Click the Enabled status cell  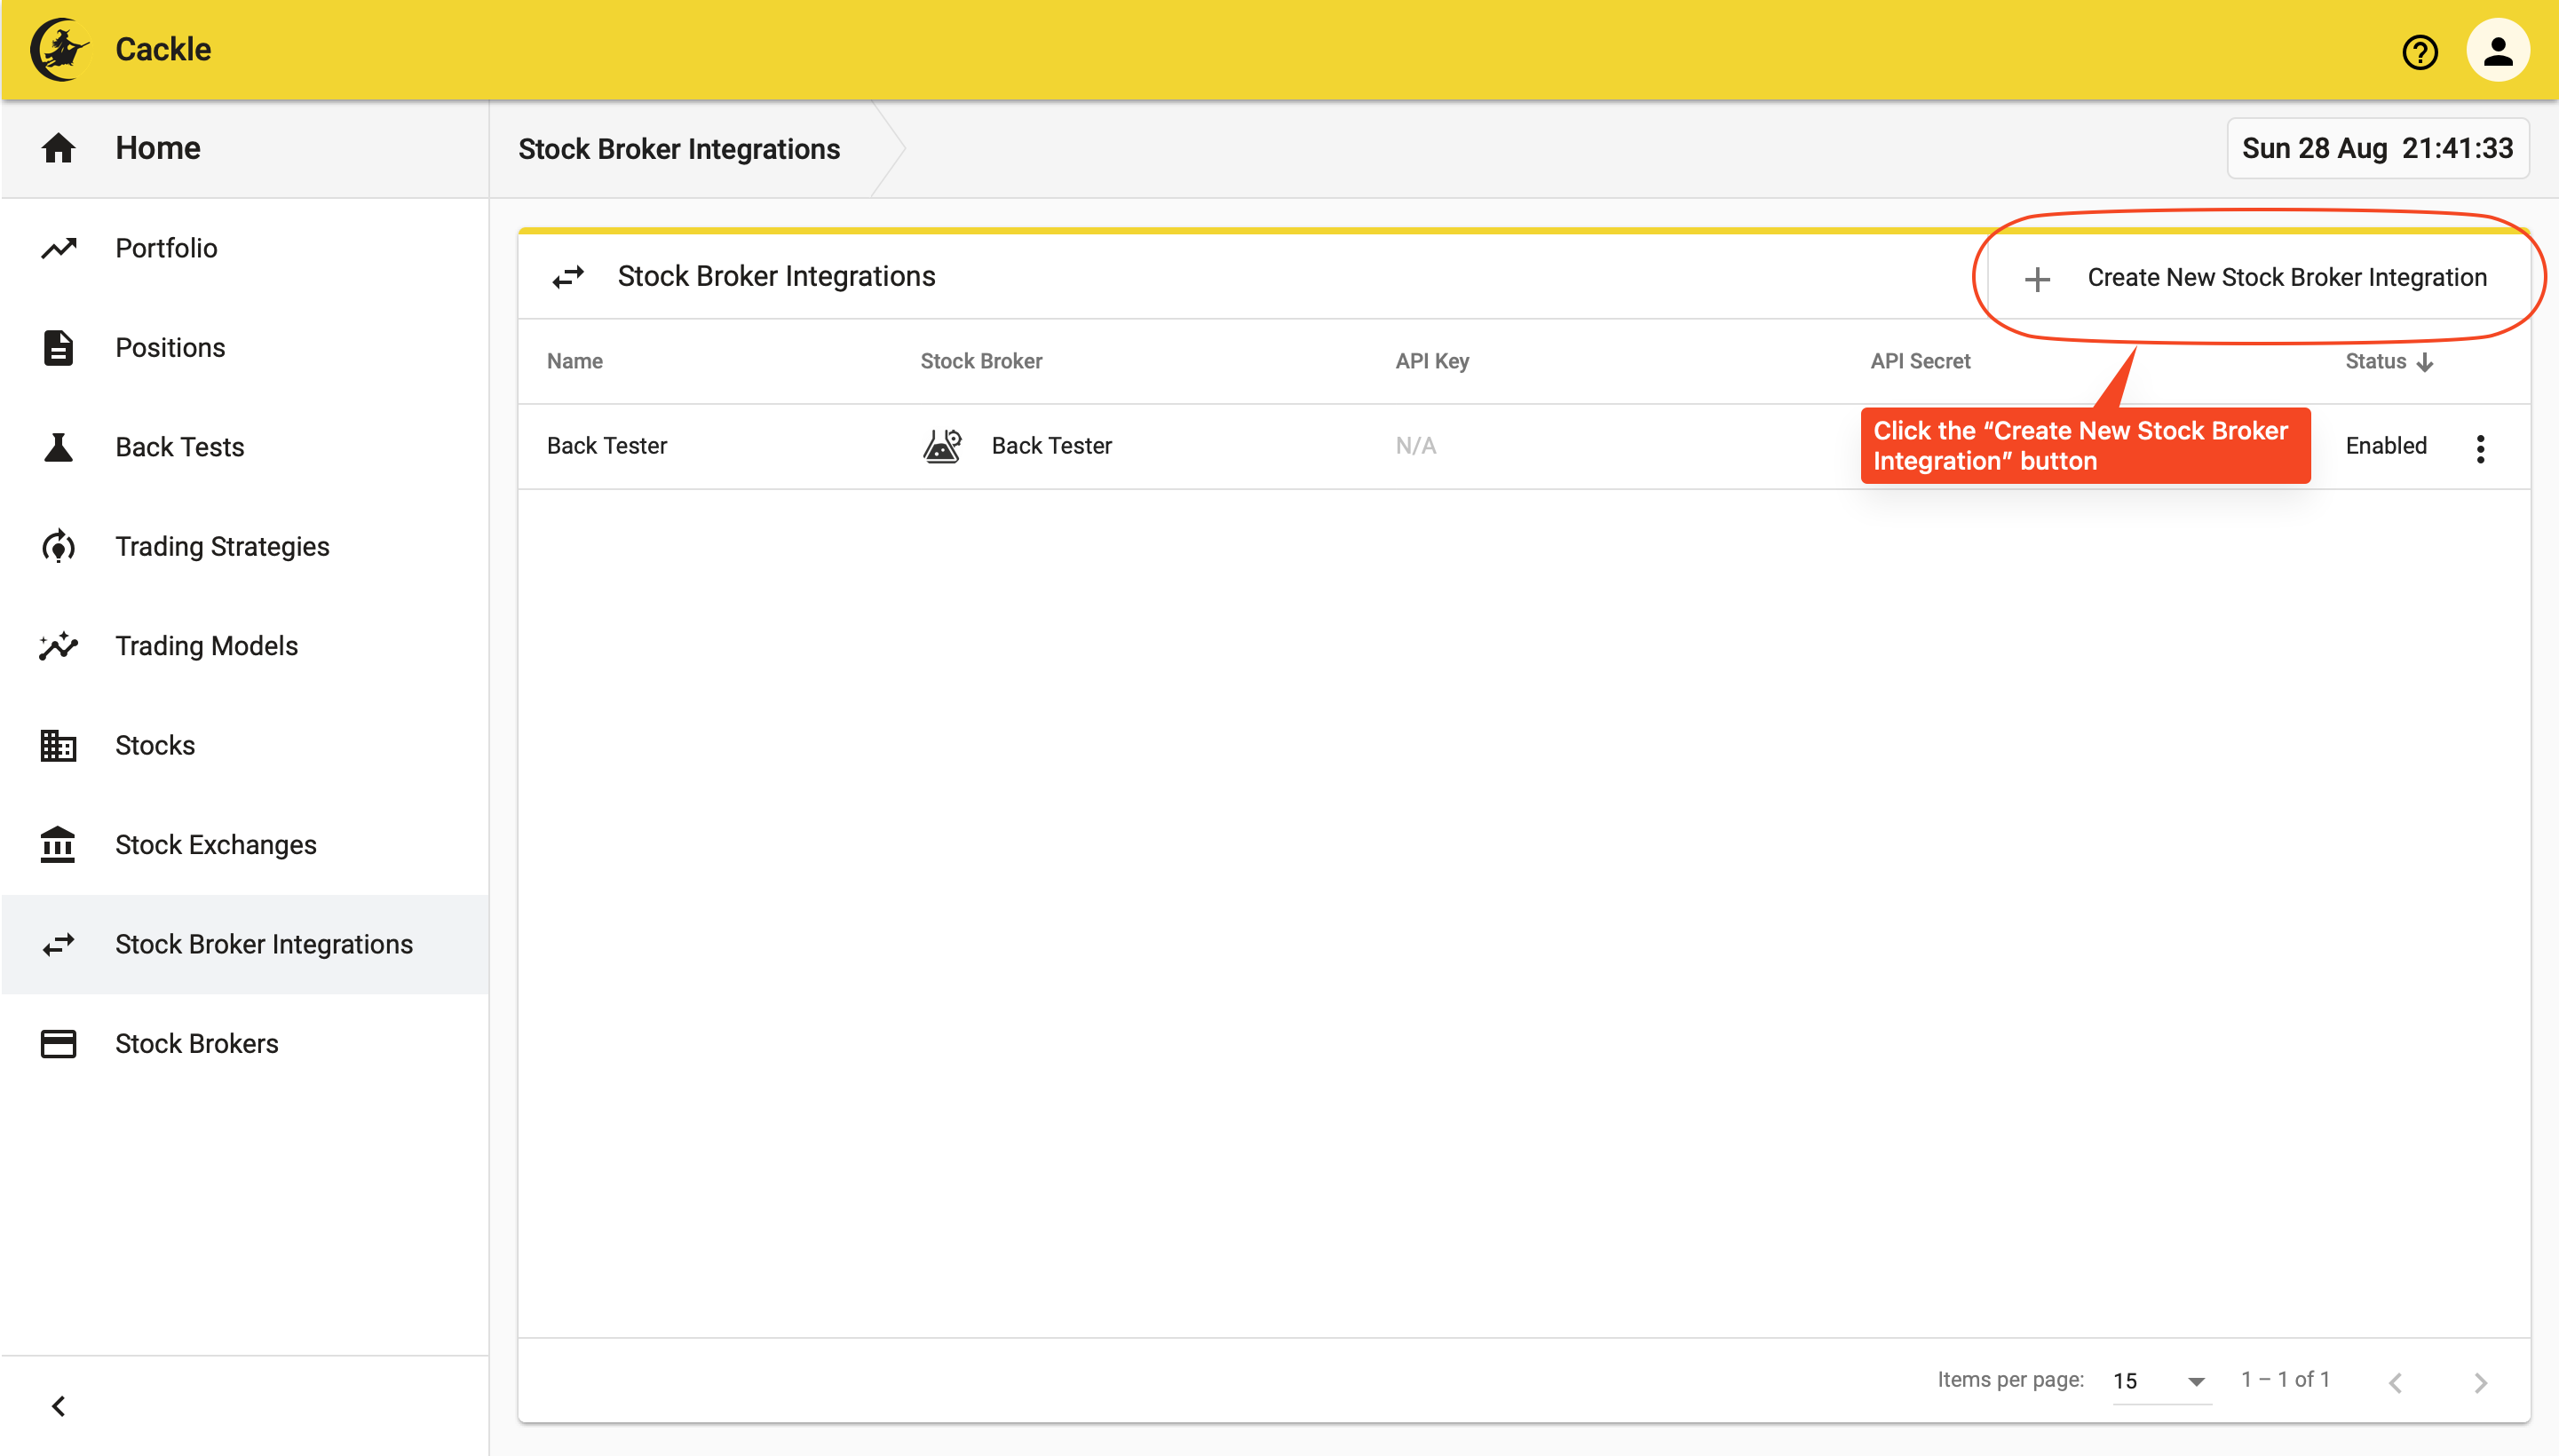2386,446
